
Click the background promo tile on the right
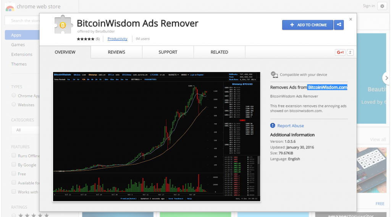(x=372, y=78)
